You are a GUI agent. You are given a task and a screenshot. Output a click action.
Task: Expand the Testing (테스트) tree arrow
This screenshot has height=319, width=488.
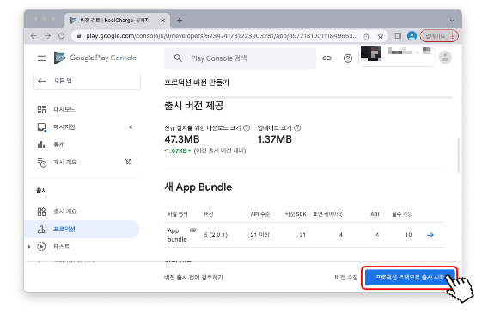pyautogui.click(x=29, y=247)
